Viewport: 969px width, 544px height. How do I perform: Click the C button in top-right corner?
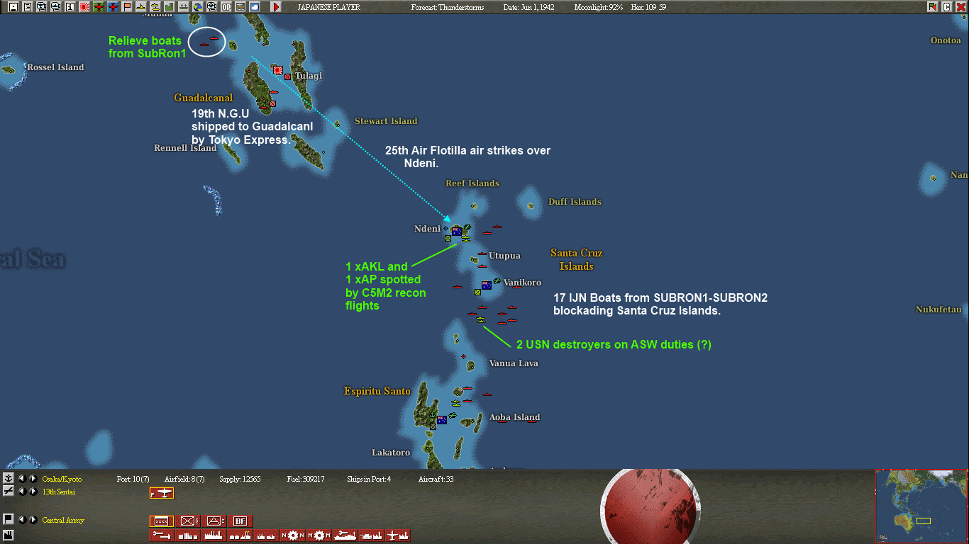(x=946, y=7)
